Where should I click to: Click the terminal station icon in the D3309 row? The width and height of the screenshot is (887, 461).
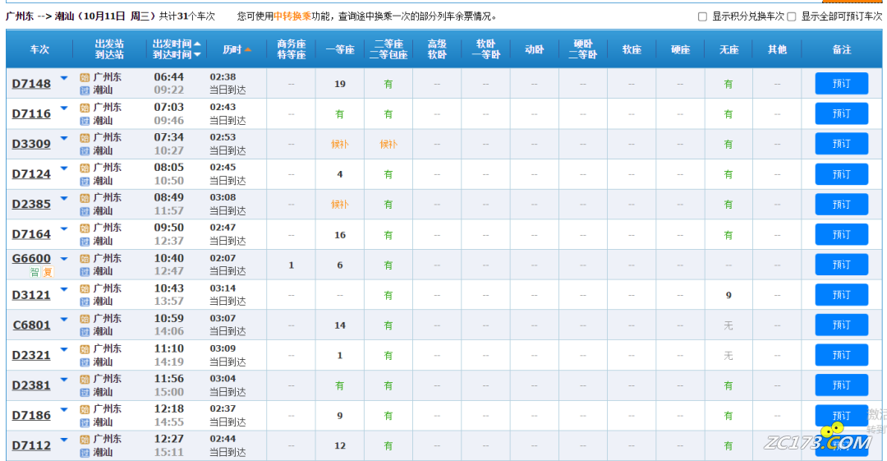85,150
